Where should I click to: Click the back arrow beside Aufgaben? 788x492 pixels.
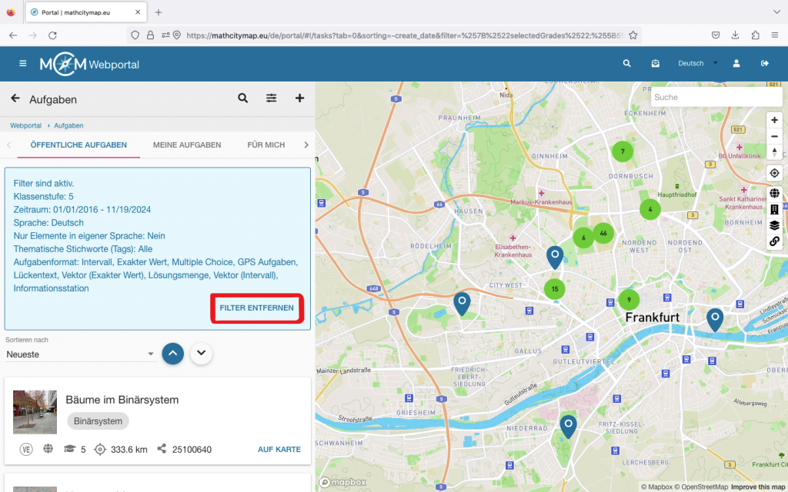pos(15,98)
